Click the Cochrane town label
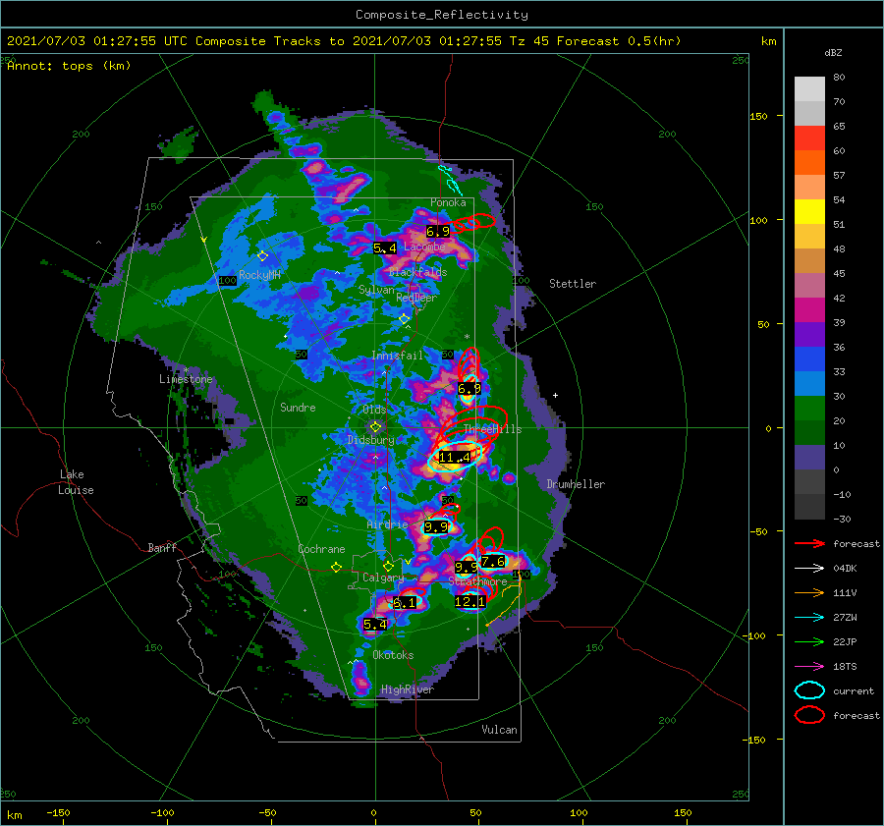The image size is (884, 826). 321,549
